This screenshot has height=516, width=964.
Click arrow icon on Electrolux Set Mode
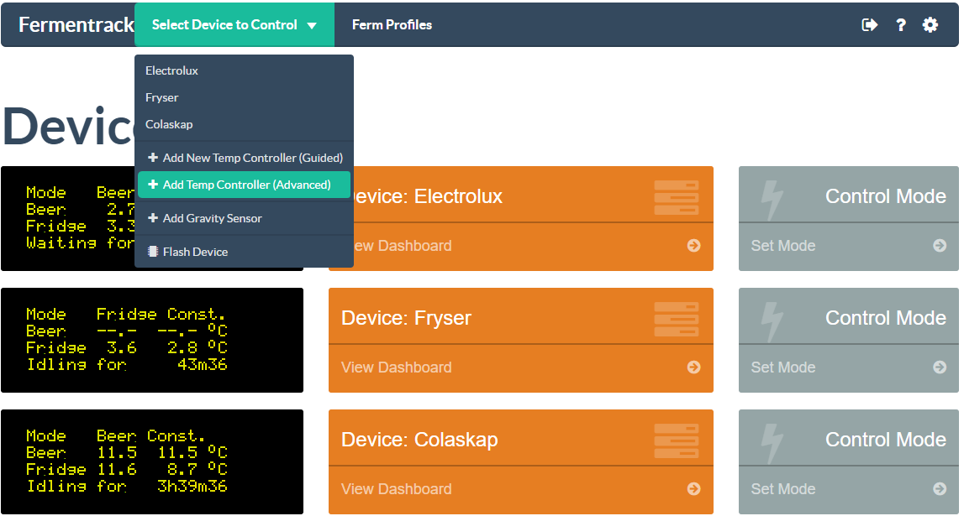[x=940, y=246]
